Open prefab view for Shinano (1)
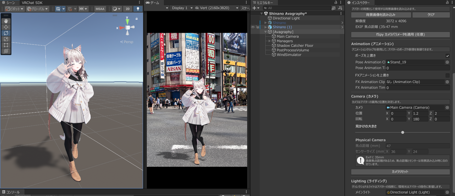 (342, 27)
